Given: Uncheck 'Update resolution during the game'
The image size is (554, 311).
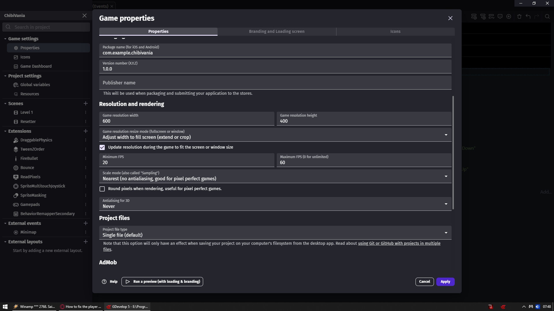Looking at the screenshot, I should click(x=102, y=147).
